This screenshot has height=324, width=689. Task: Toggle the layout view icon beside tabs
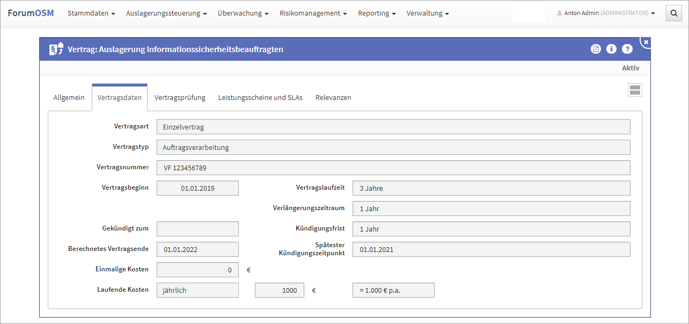click(x=635, y=90)
